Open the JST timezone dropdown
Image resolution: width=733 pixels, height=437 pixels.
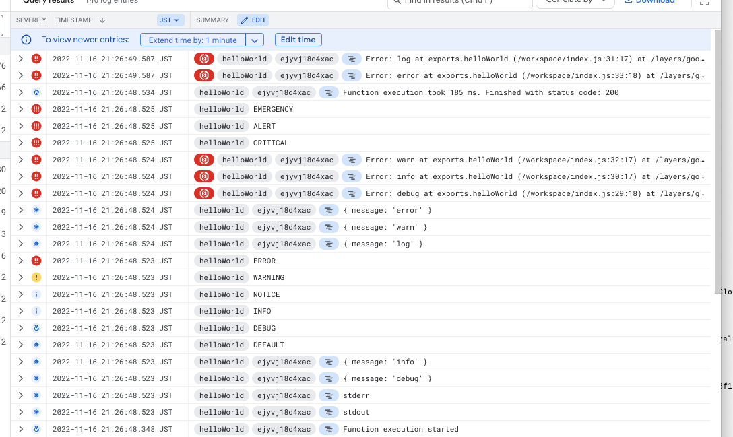click(x=171, y=20)
